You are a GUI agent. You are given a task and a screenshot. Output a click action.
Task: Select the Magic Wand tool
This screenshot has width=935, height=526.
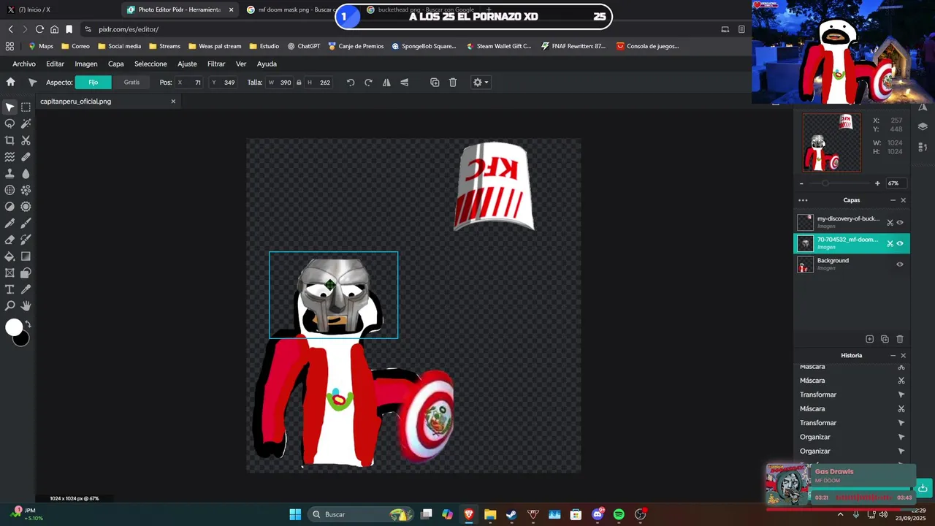pos(26,123)
